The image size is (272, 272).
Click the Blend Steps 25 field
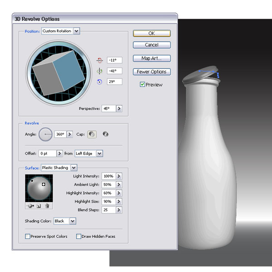(109, 210)
